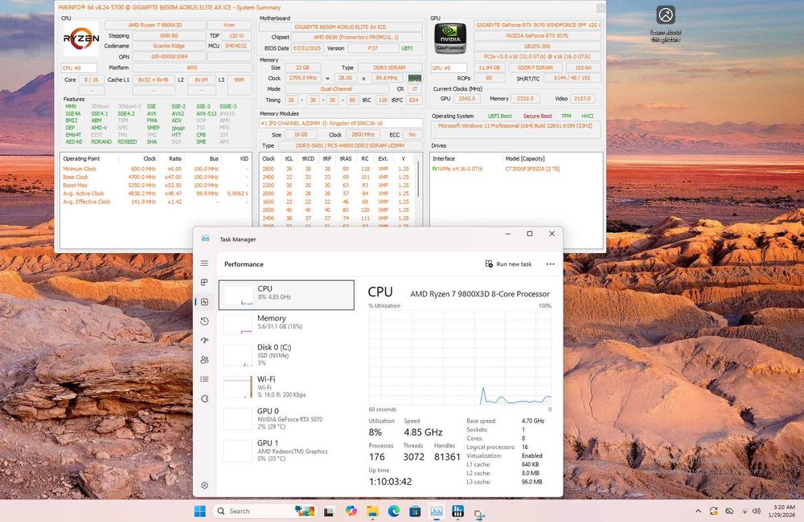The width and height of the screenshot is (804, 522).
Task: Open Startup apps page in Task Manager
Action: click(204, 341)
